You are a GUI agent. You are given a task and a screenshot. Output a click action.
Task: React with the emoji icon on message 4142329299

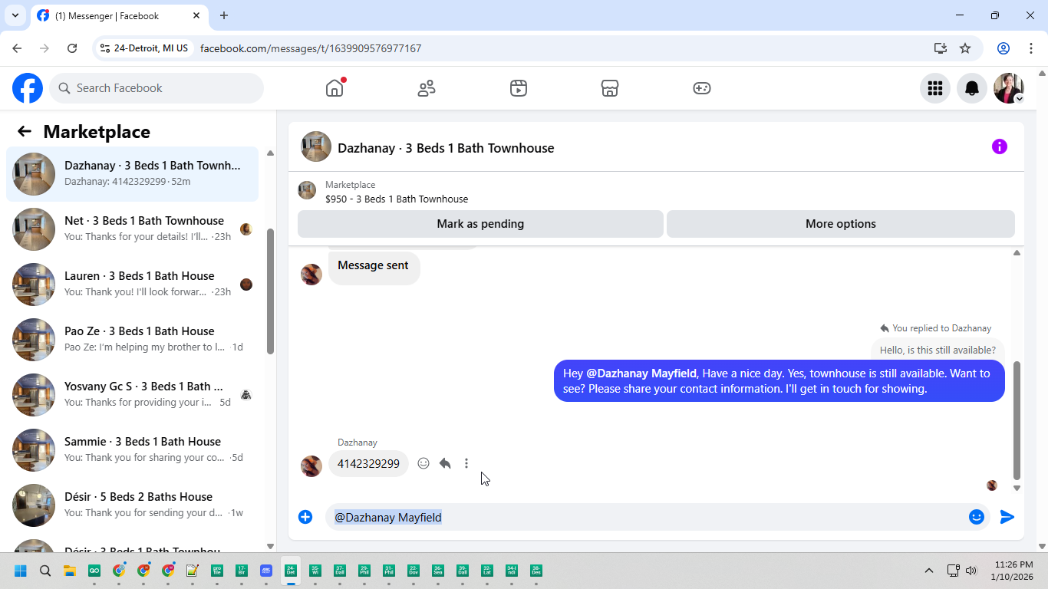click(423, 463)
